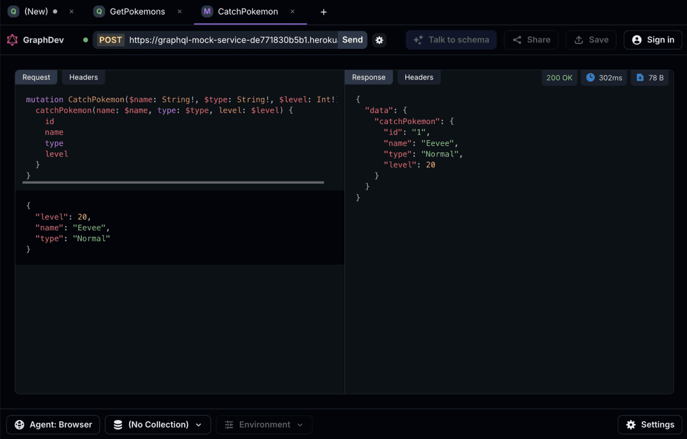The width and height of the screenshot is (687, 439).
Task: Click the database icon in No Collection
Action: (x=118, y=424)
